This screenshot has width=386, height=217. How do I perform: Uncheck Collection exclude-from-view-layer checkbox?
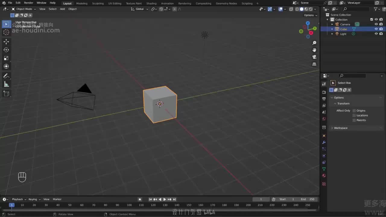click(x=372, y=20)
